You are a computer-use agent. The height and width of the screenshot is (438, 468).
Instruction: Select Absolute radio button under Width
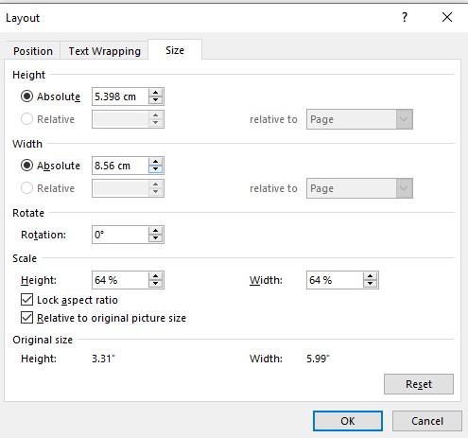[26, 166]
